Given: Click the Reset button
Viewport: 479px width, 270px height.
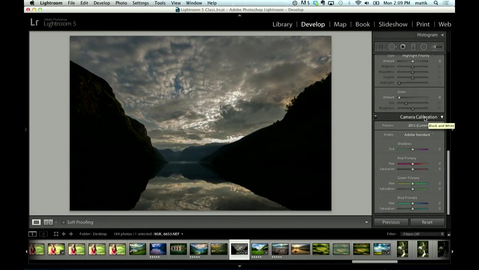Looking at the screenshot, I should tap(427, 222).
